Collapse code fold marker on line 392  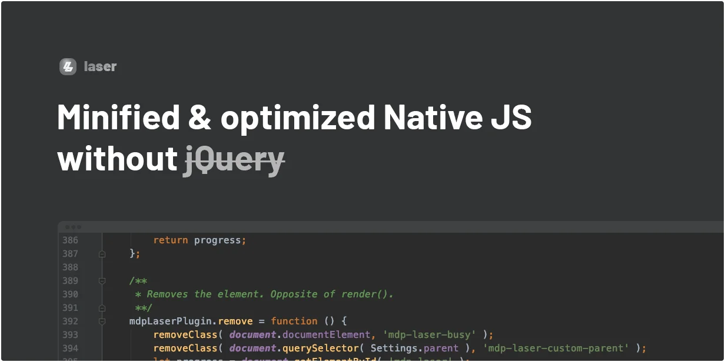pyautogui.click(x=102, y=321)
